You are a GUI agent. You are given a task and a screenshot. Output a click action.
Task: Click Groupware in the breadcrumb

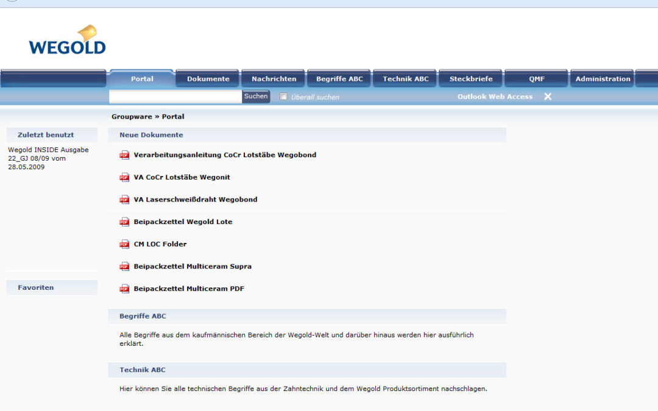132,116
